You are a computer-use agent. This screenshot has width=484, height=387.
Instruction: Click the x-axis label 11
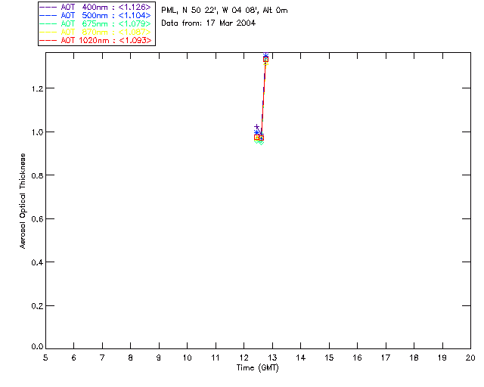pos(216,358)
